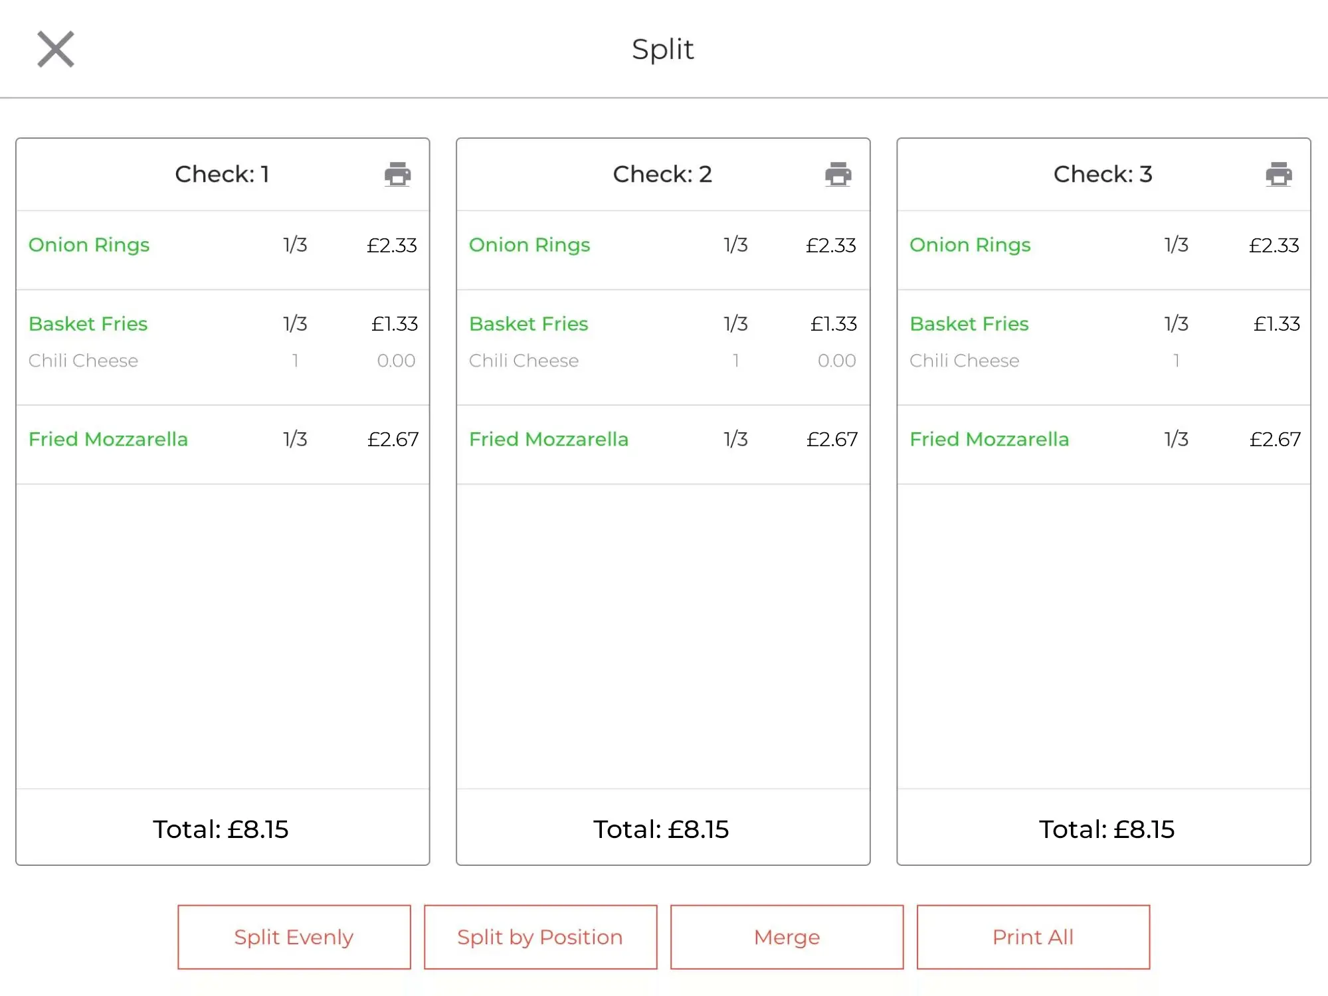The height and width of the screenshot is (996, 1328).
Task: Print the receipt for Check 1
Action: [x=397, y=175]
